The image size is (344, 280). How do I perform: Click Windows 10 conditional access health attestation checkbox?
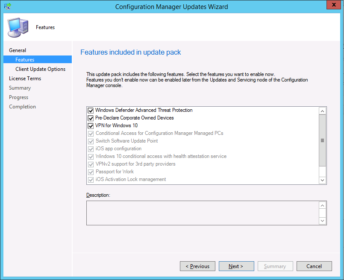pos(91,156)
